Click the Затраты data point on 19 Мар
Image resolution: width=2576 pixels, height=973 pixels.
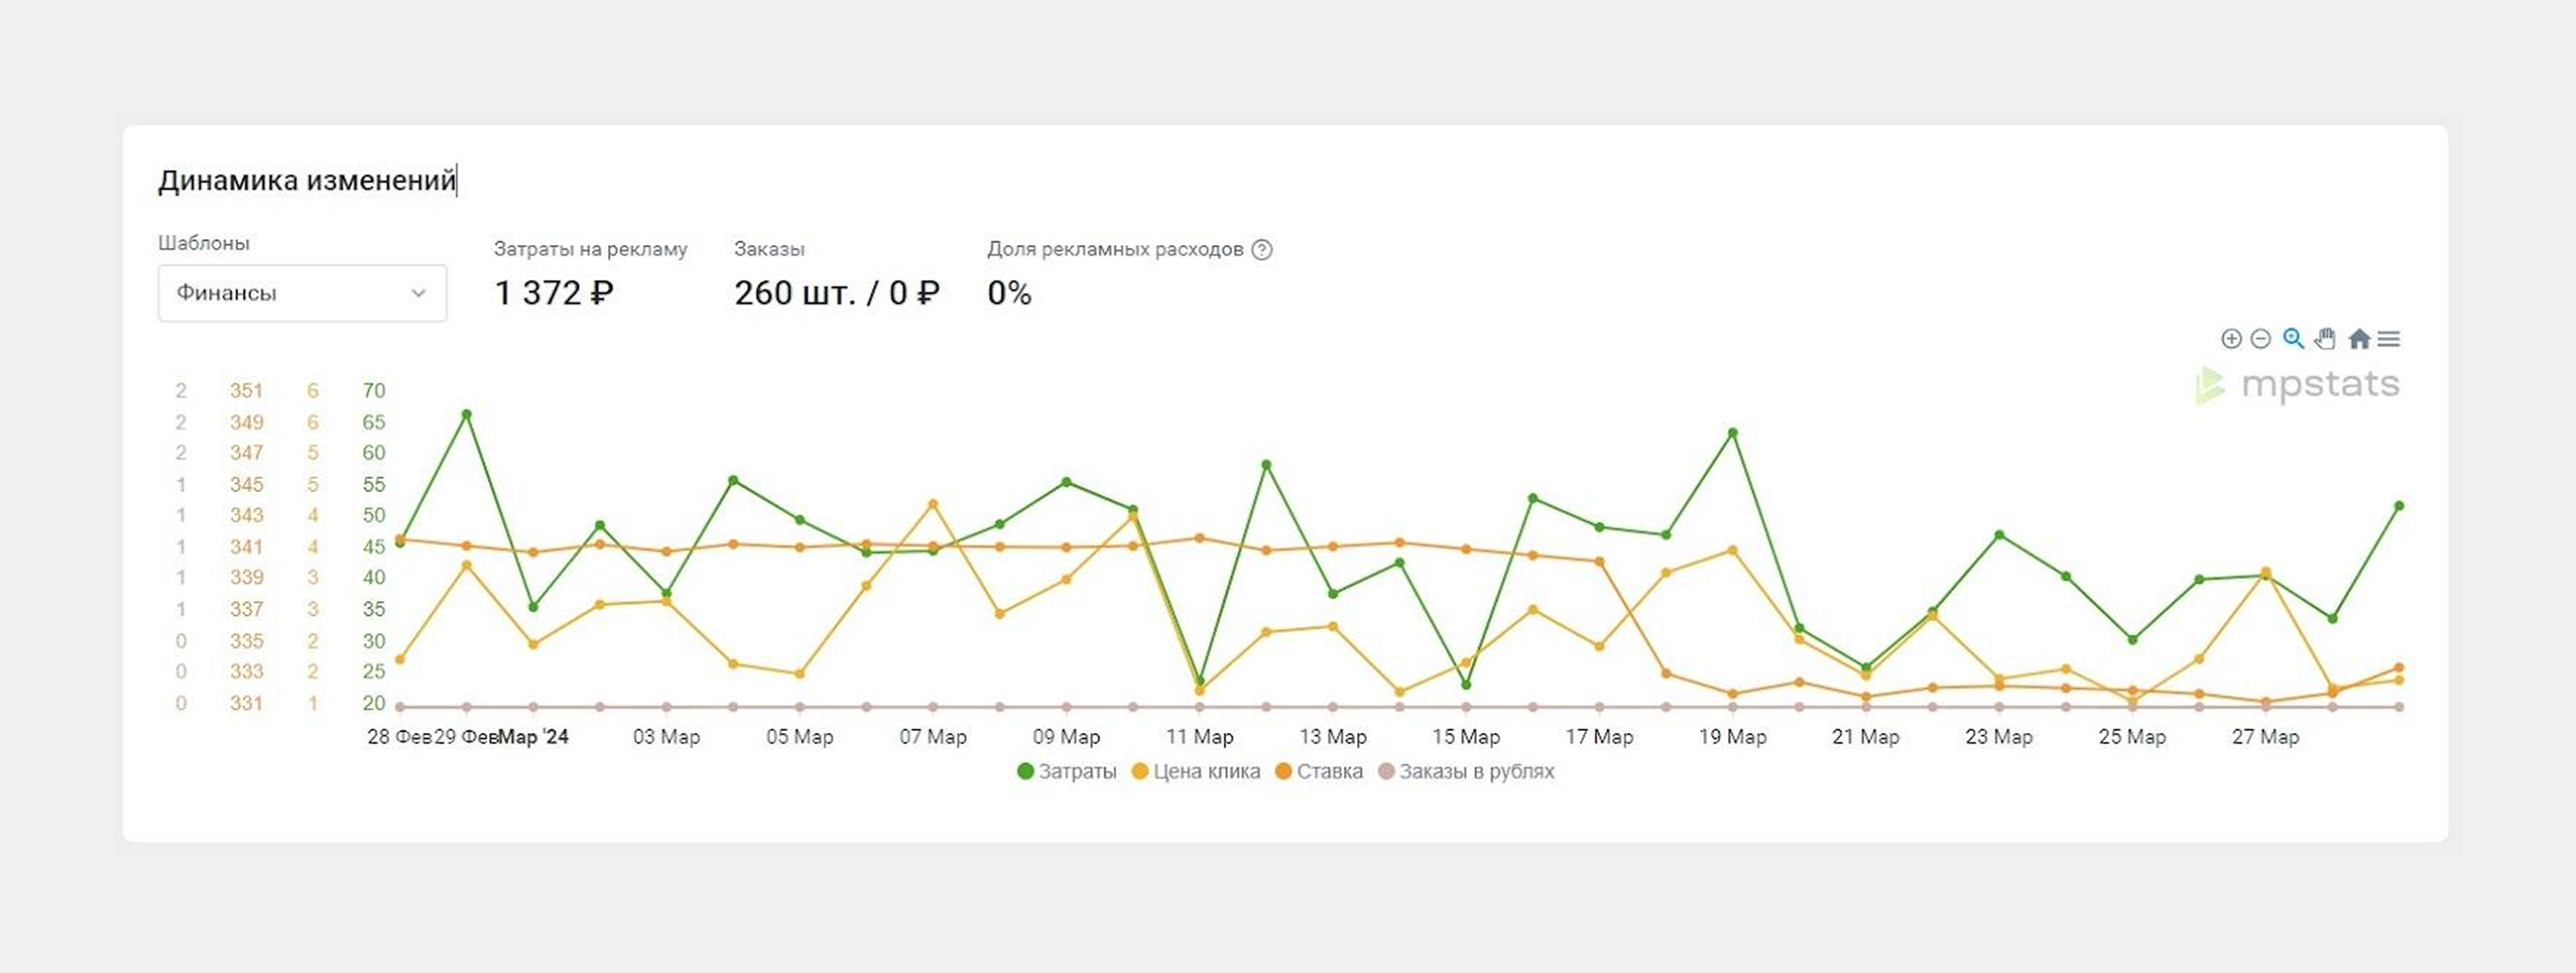(1733, 432)
